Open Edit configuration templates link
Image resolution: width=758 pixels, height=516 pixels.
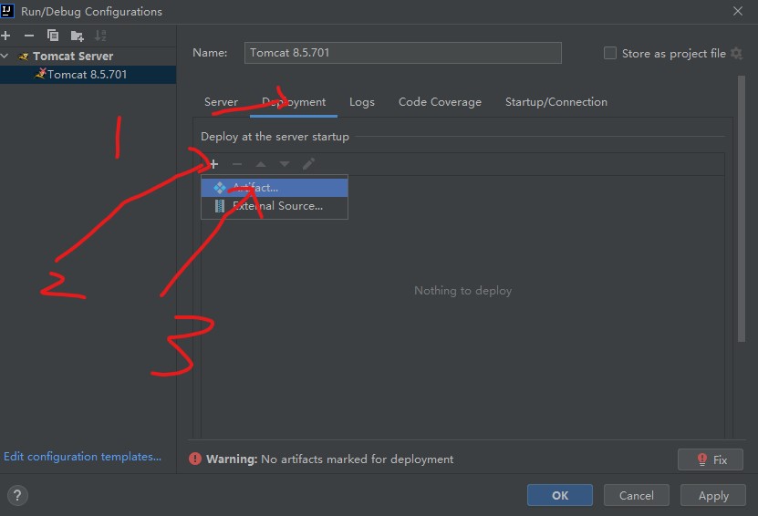click(x=82, y=457)
